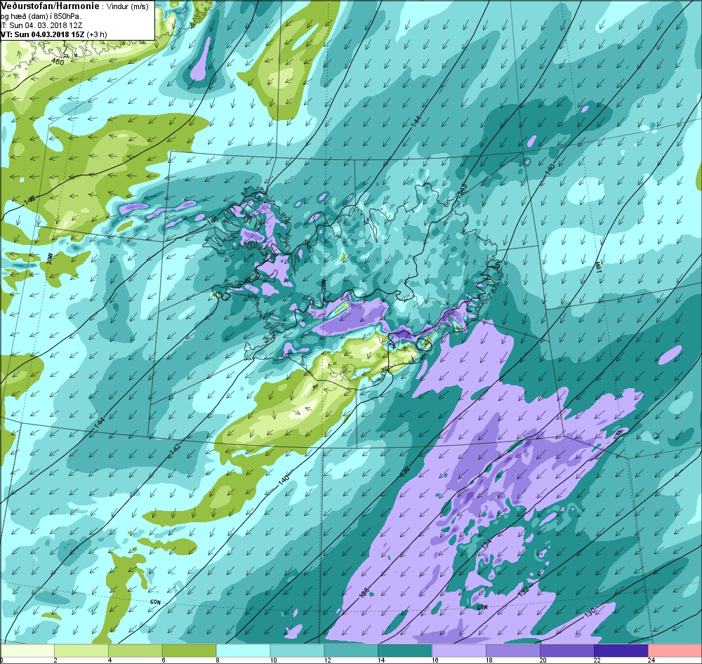Click the legend value label "8"

click(218, 660)
